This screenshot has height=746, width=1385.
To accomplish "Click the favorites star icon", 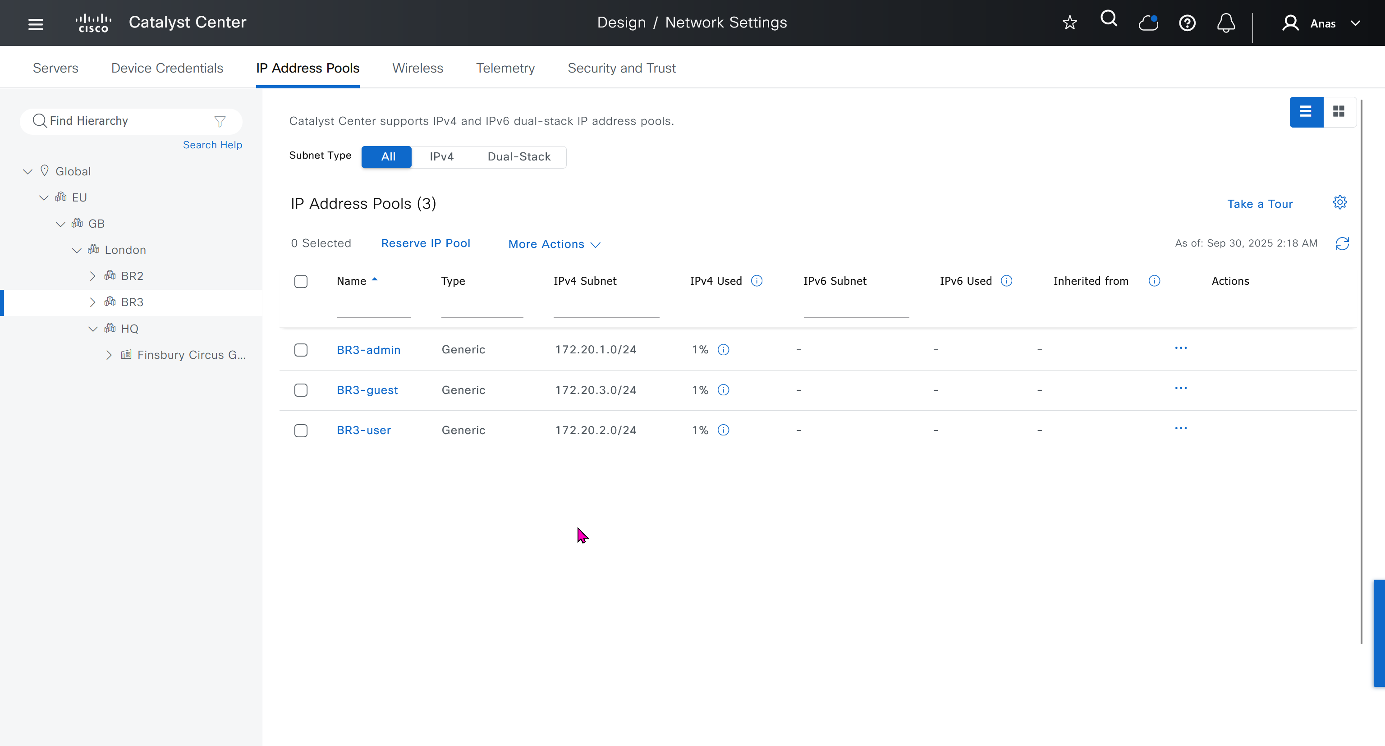I will (x=1069, y=23).
